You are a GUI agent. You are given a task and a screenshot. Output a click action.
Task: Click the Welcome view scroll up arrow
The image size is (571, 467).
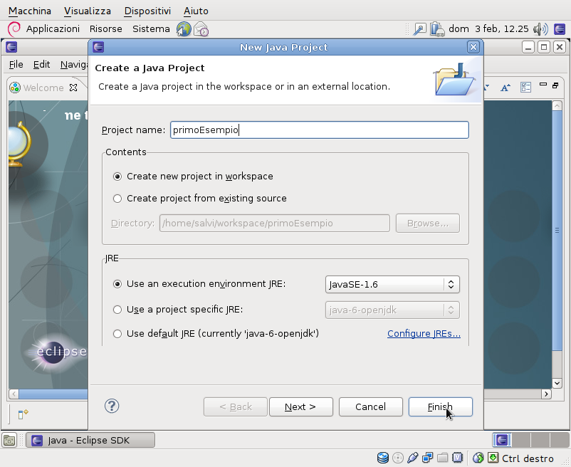click(x=557, y=106)
